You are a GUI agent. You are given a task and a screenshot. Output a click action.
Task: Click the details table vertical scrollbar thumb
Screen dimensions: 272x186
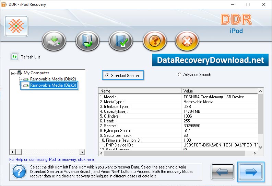coord(260,114)
